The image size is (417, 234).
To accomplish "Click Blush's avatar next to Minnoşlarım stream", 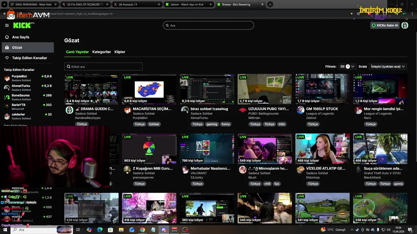I will click(243, 170).
